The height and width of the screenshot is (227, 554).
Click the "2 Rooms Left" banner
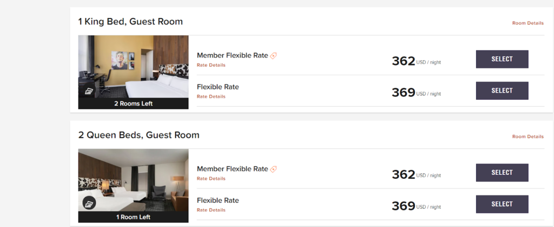click(133, 103)
